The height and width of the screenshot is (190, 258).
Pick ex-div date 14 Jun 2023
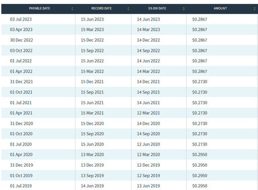tap(148, 19)
